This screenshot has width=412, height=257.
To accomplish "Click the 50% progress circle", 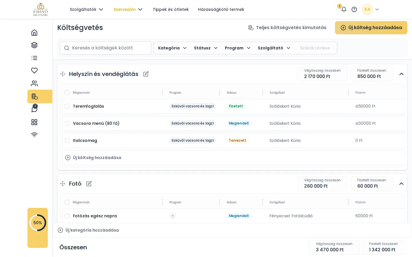I will [38, 223].
